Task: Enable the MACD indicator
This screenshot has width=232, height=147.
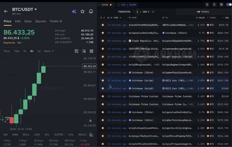Action: pos(82,135)
